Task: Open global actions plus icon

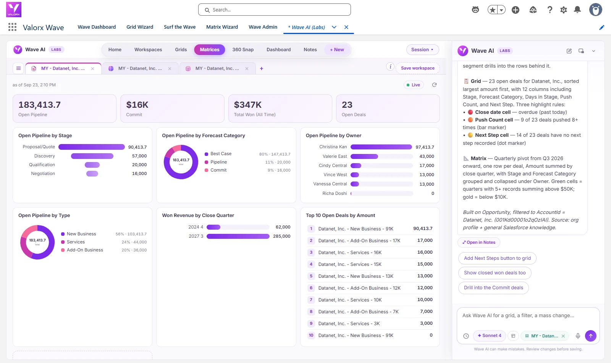Action: [x=516, y=10]
